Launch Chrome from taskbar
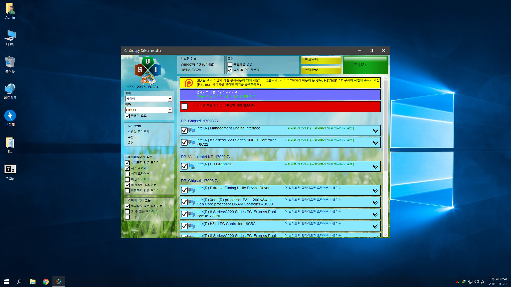The height and width of the screenshot is (287, 511). coord(46,281)
